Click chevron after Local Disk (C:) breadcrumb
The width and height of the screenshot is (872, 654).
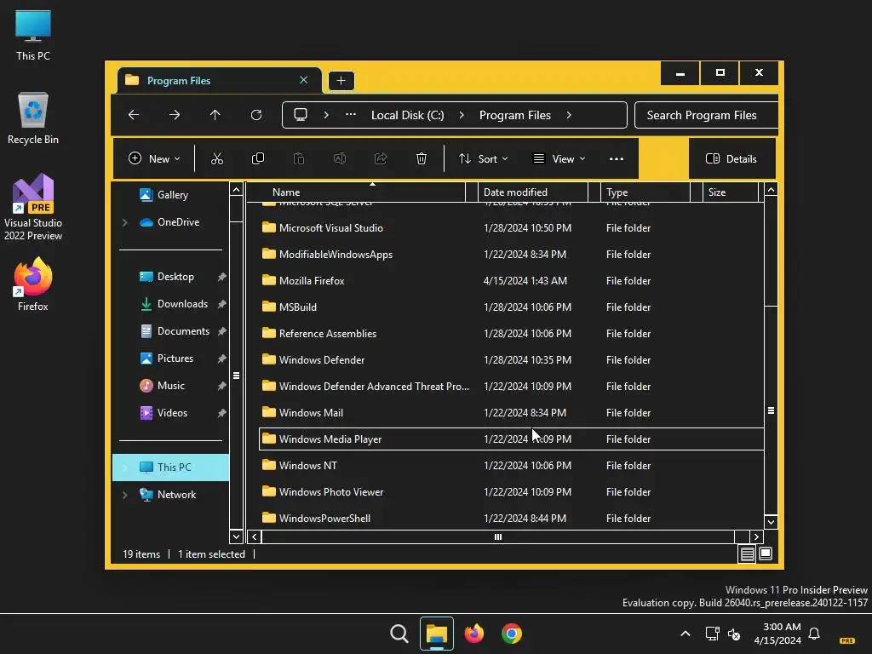462,115
